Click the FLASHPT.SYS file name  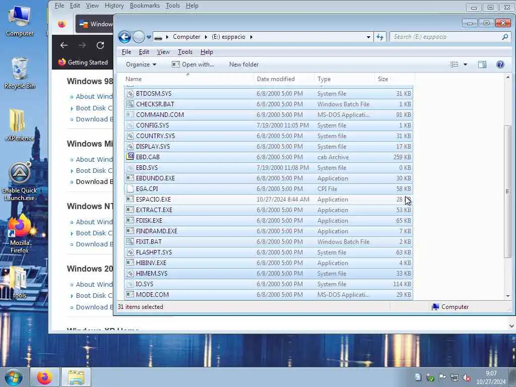pos(154,252)
